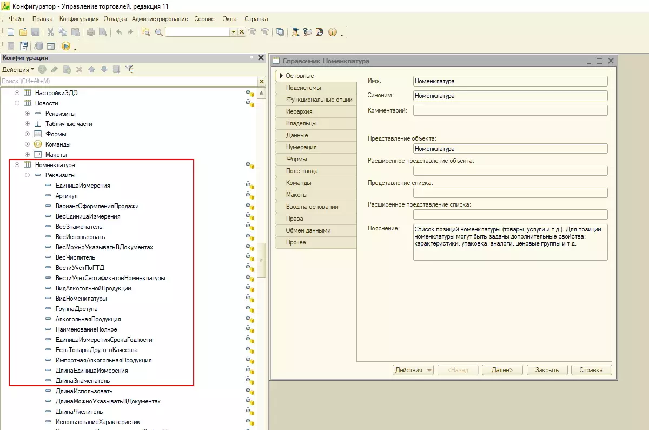Collapse the Новости tree node
This screenshot has height=430, width=649.
point(17,103)
